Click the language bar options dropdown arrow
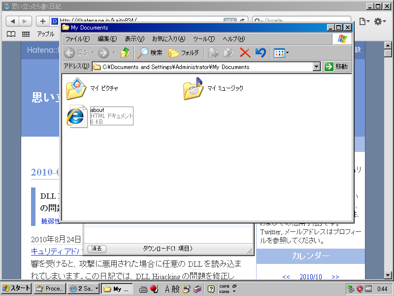Screen dimensions: 394x296 234,292
